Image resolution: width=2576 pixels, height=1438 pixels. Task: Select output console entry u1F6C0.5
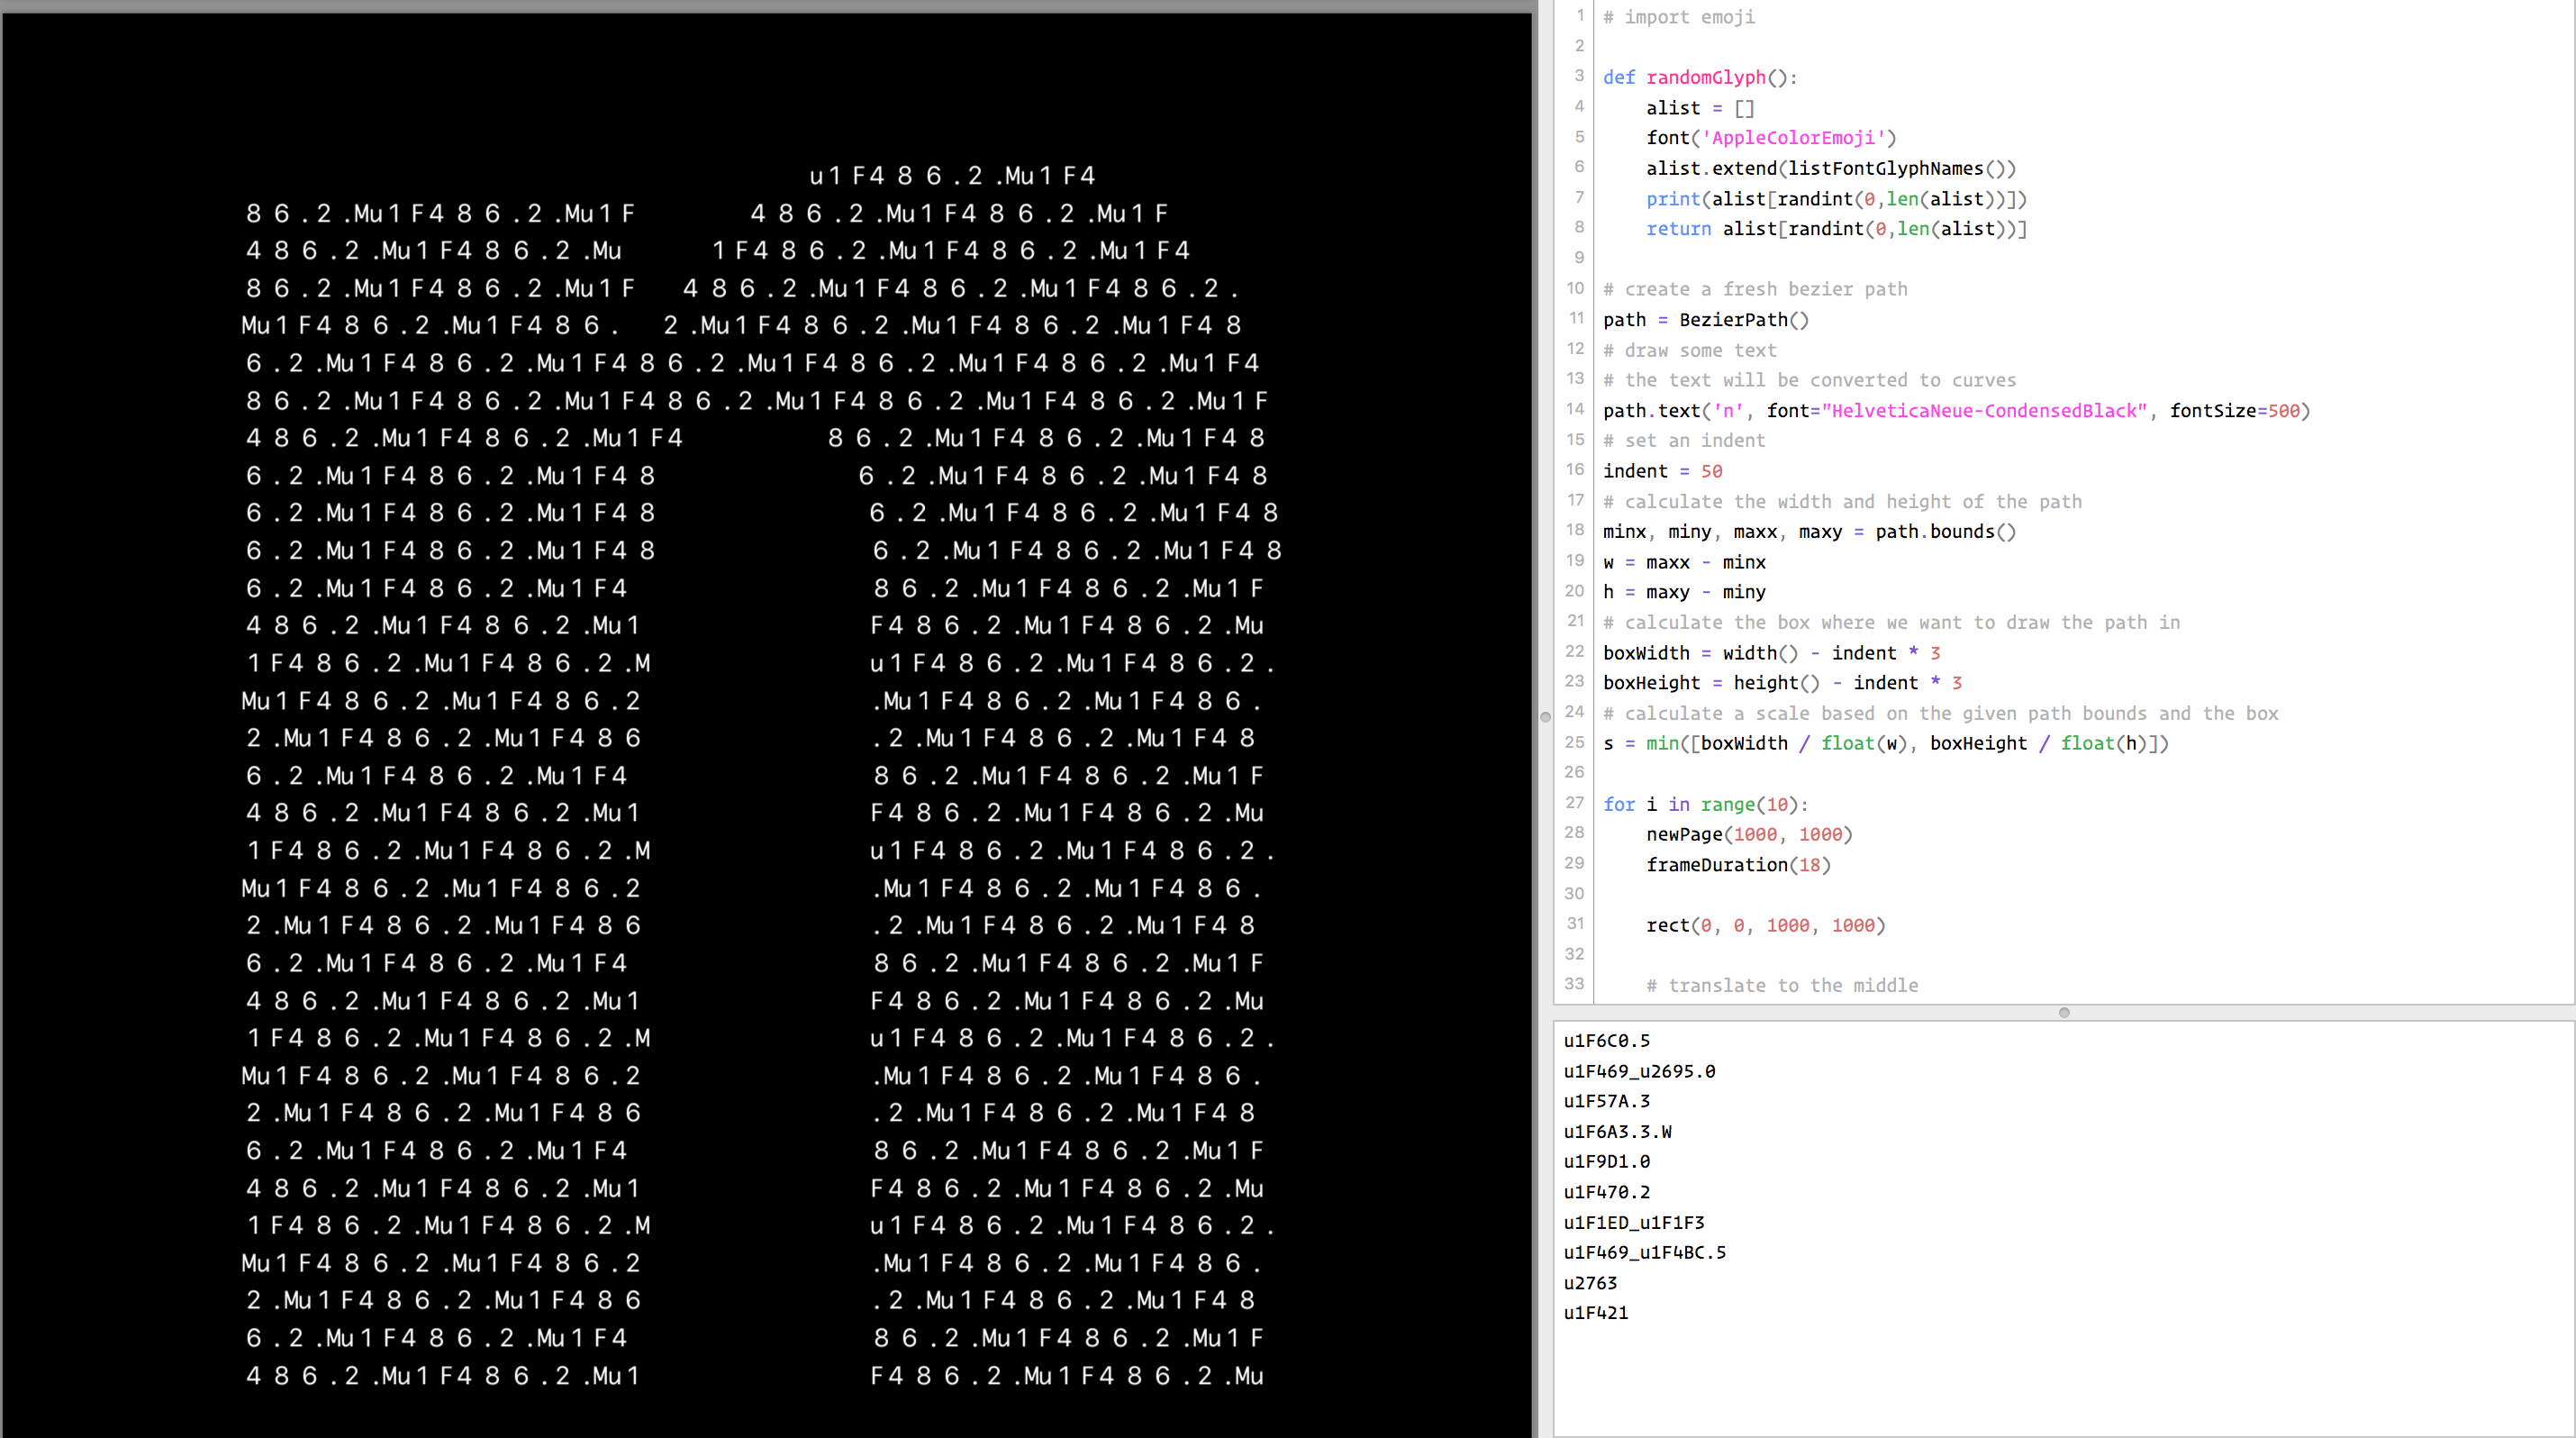pyautogui.click(x=1605, y=1040)
